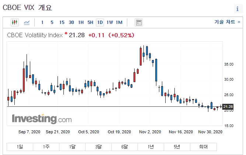Click the Oct 19, 2020 axis label
Viewport: 246px width, 155px height.
[119, 132]
